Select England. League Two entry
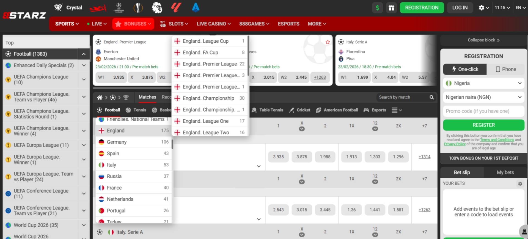 click(210, 132)
